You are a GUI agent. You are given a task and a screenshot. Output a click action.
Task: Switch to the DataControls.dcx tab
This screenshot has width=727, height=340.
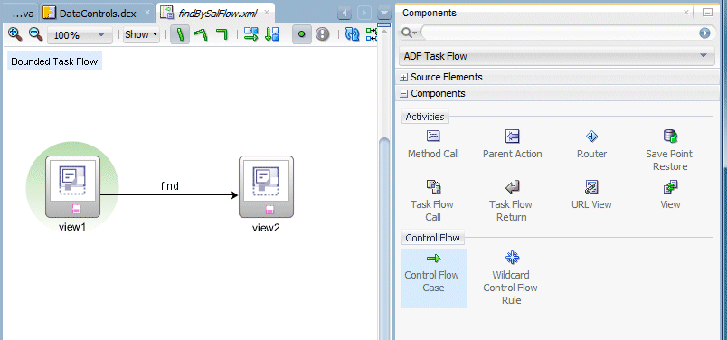click(98, 14)
